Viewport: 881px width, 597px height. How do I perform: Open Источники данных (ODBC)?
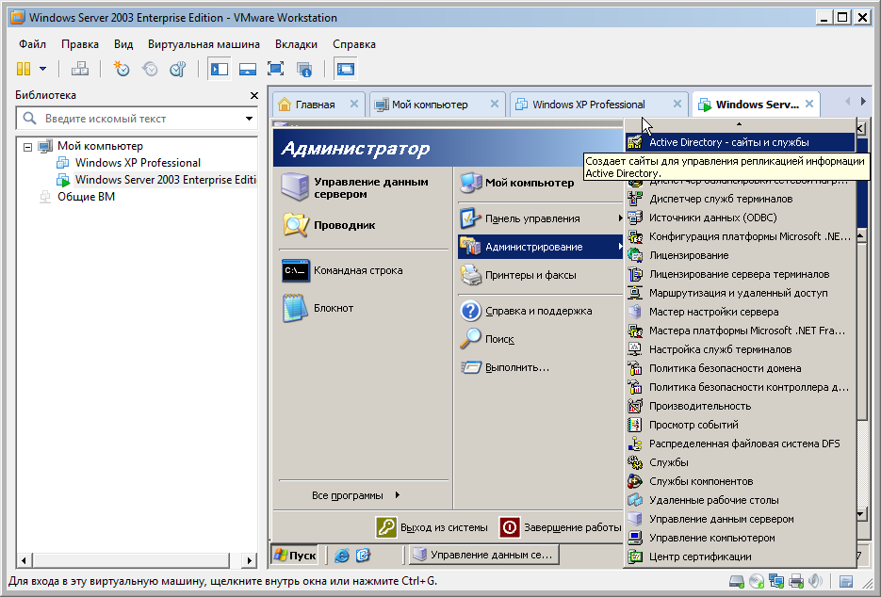741,218
